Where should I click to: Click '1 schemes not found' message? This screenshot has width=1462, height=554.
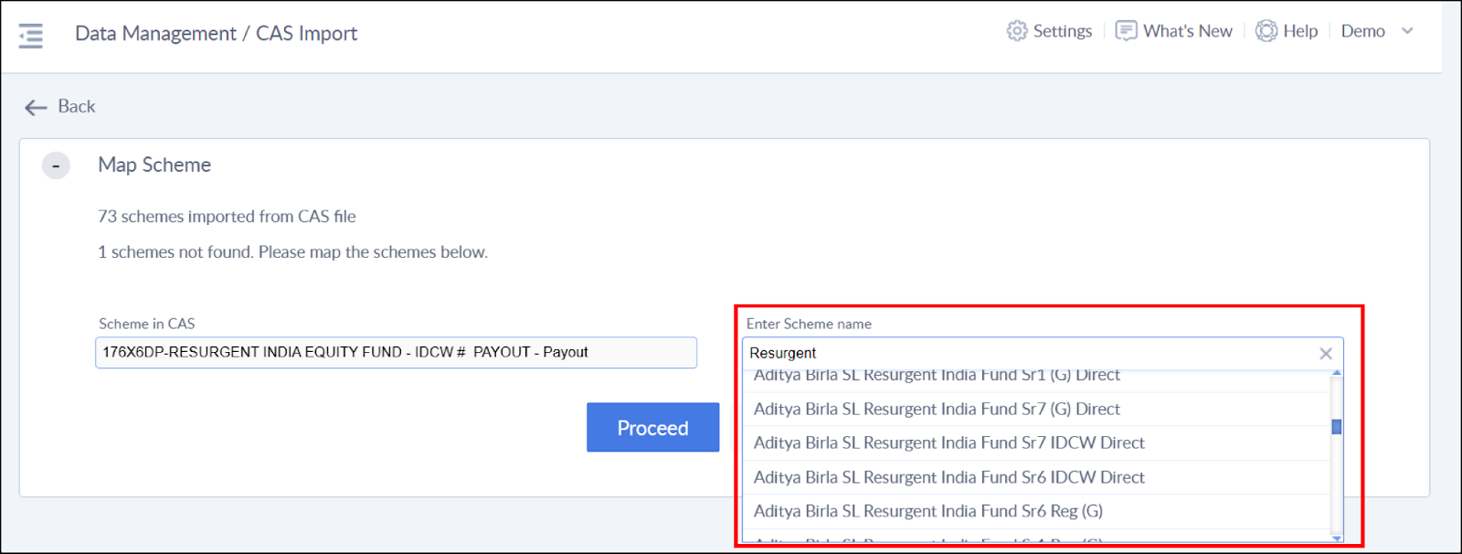(x=292, y=252)
